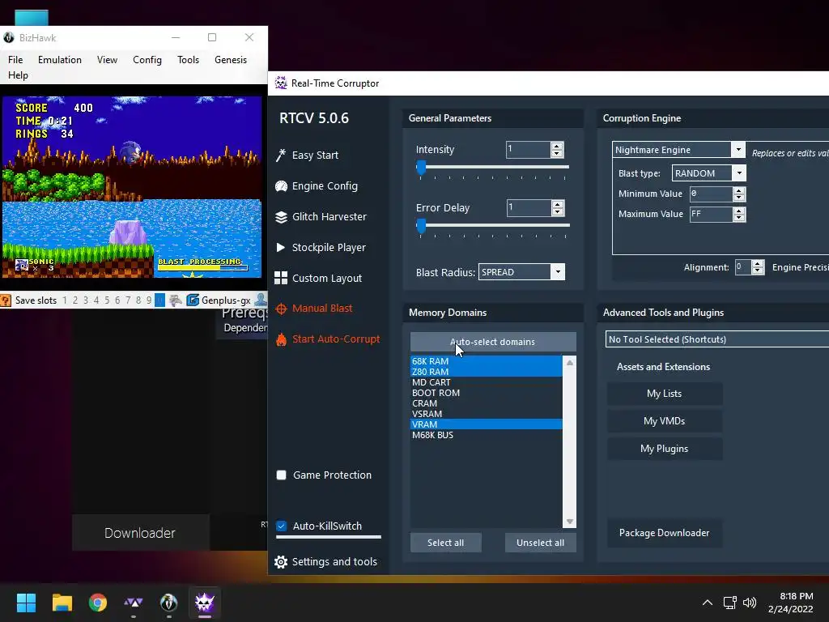
Task: Open BizHawk Config menu
Action: [x=147, y=60]
